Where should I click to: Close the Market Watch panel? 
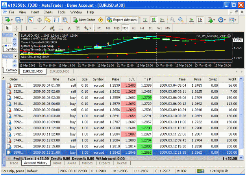pos(15,35)
